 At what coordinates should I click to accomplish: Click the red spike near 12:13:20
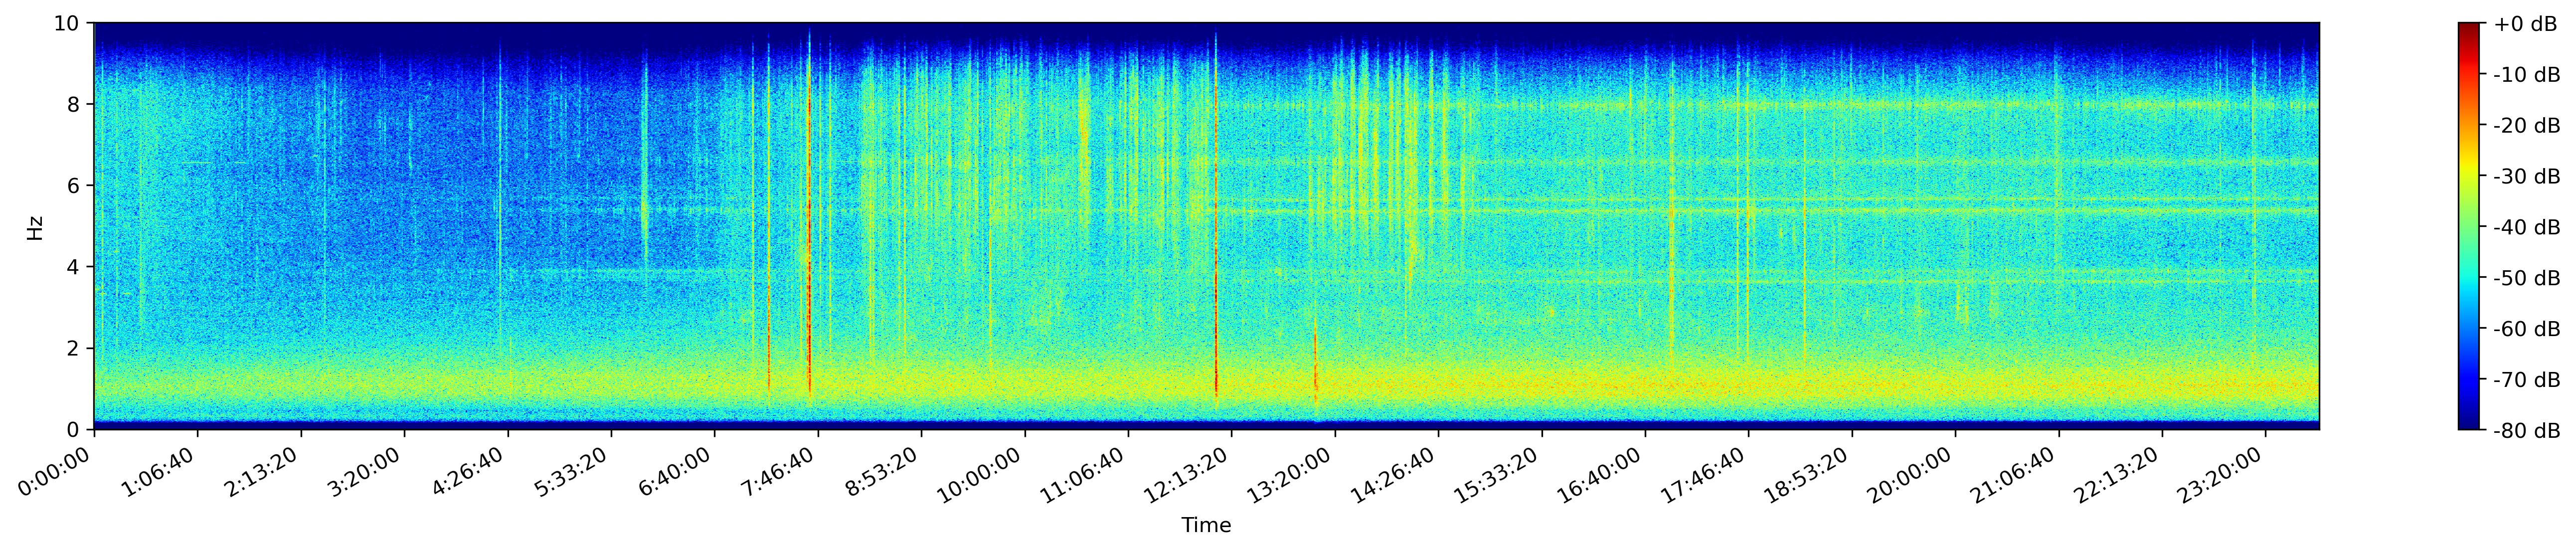[x=1215, y=330]
